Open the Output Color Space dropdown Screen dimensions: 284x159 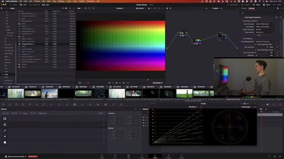coord(264,30)
